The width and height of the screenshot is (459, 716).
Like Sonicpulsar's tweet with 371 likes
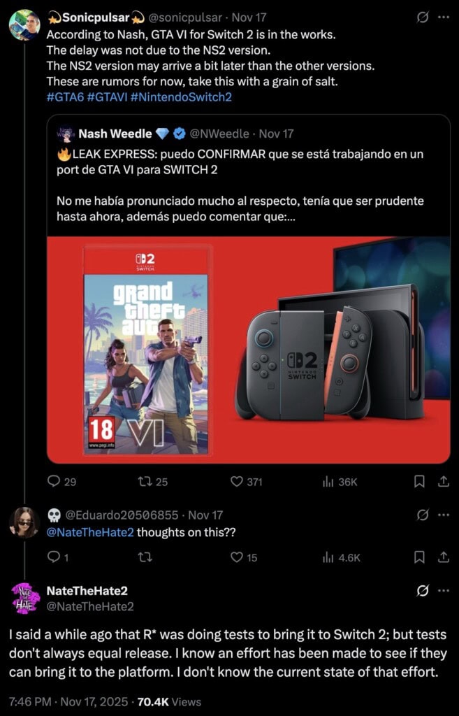(236, 481)
